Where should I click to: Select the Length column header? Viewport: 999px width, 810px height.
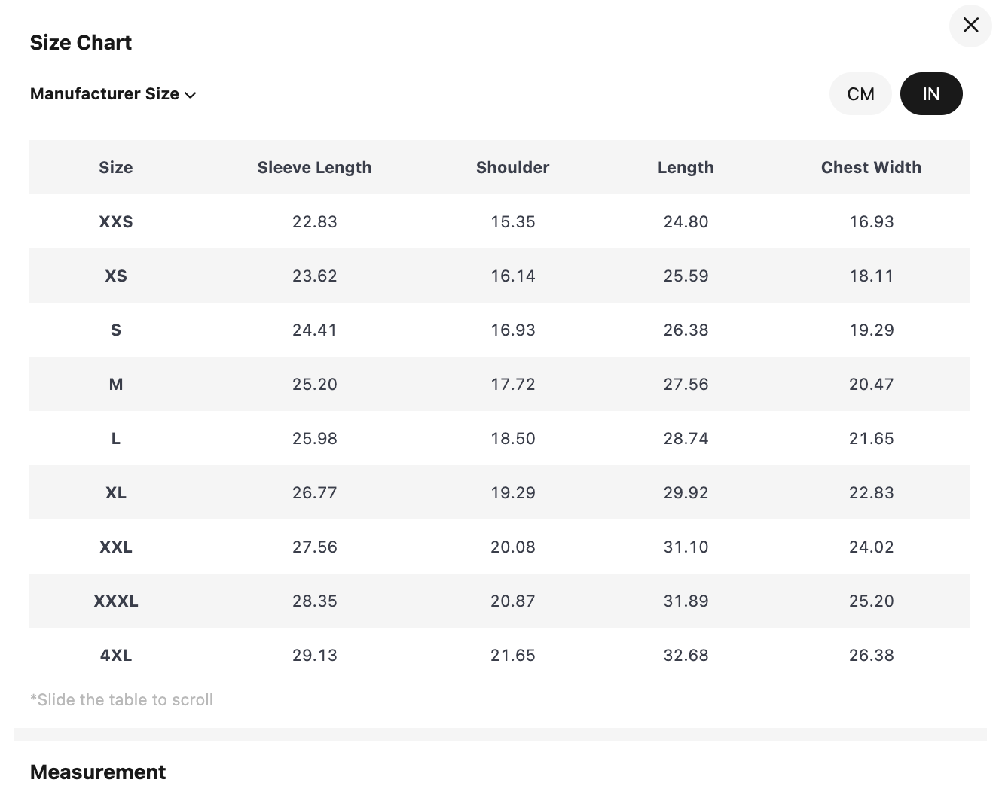(685, 167)
